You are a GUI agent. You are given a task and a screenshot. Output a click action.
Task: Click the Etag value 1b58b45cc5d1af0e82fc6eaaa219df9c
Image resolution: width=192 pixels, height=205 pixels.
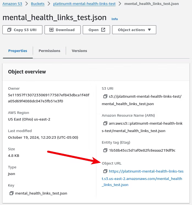pyautogui.click(x=142, y=150)
